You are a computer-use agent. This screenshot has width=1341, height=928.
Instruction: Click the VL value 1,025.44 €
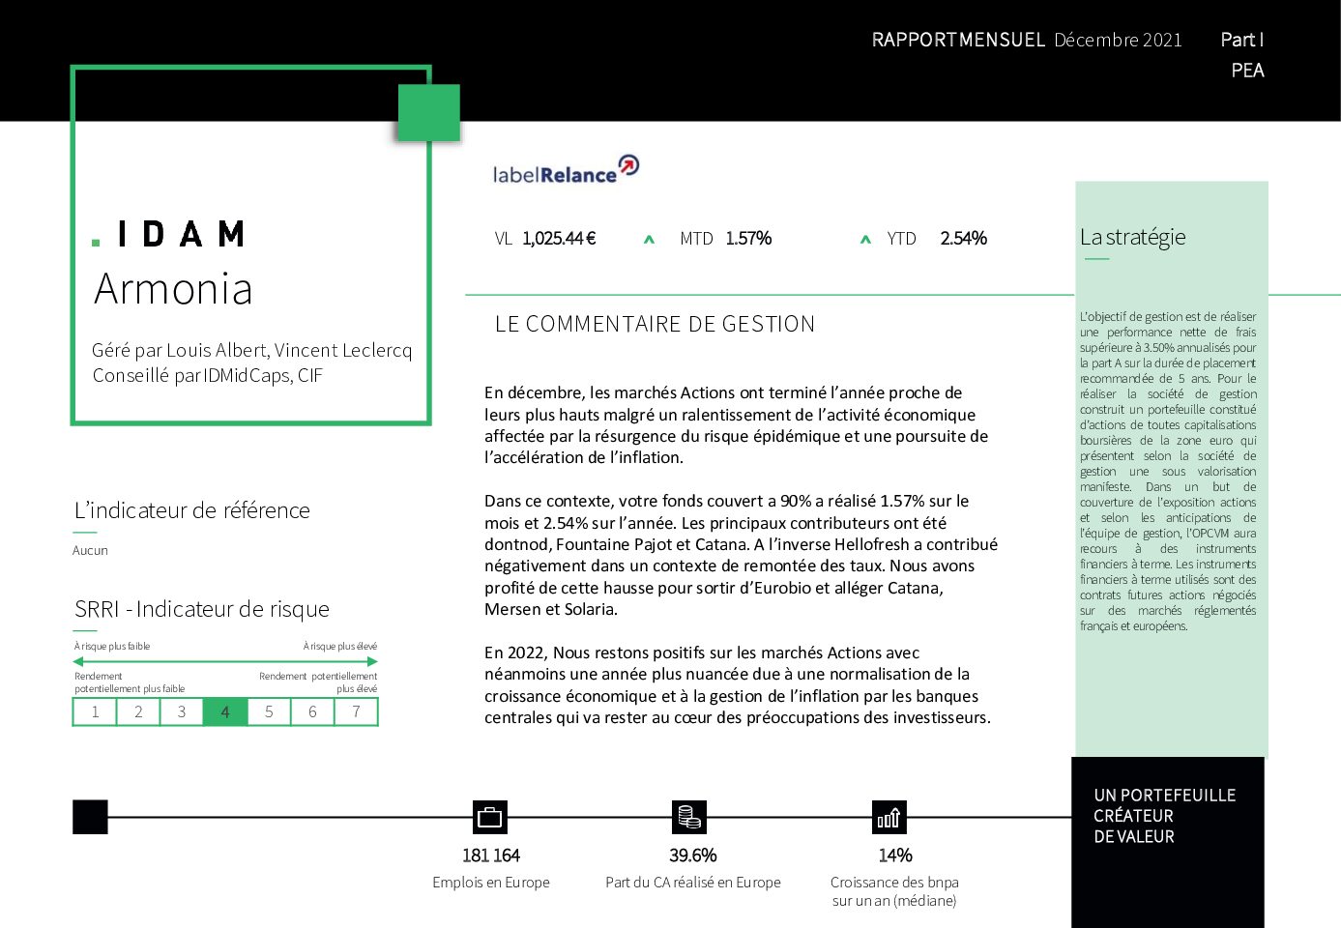[559, 239]
